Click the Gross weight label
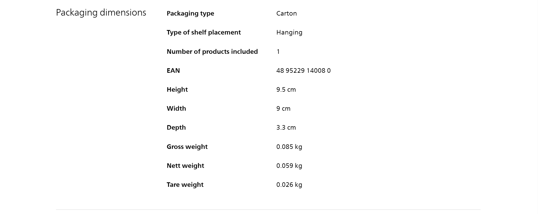The height and width of the screenshot is (214, 538). point(187,147)
